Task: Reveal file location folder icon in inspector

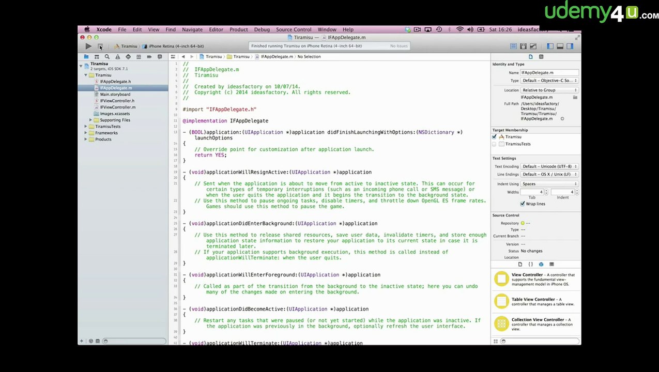Action: pyautogui.click(x=575, y=97)
